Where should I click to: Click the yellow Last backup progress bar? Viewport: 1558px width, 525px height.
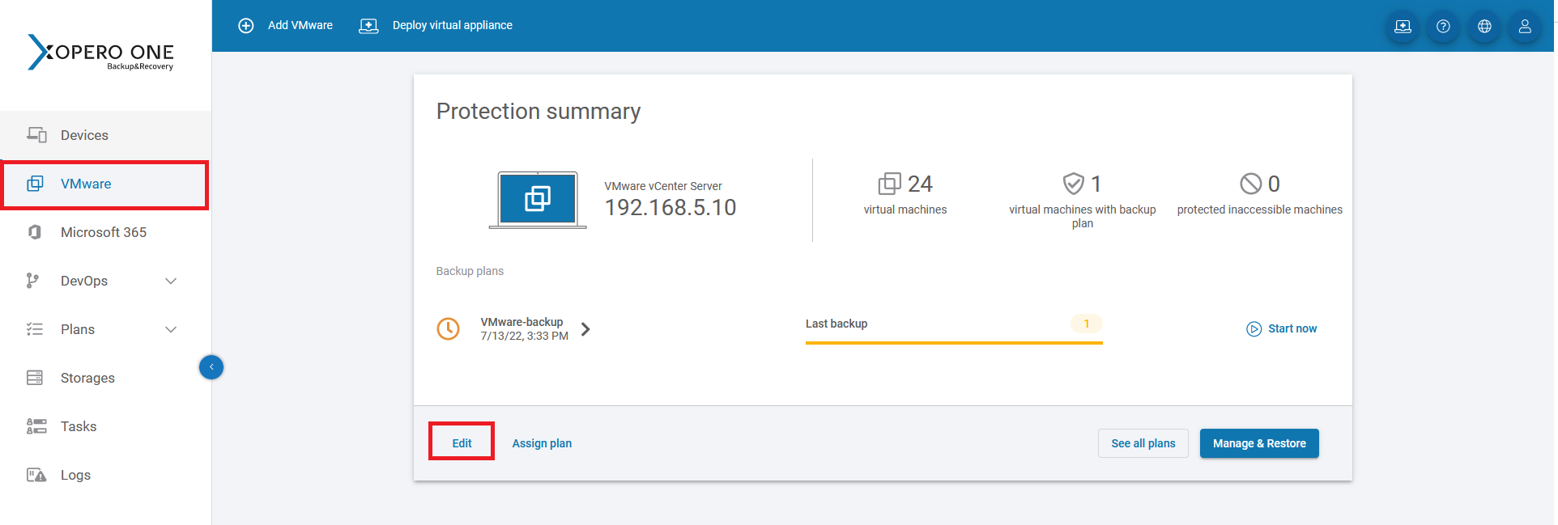(x=954, y=343)
